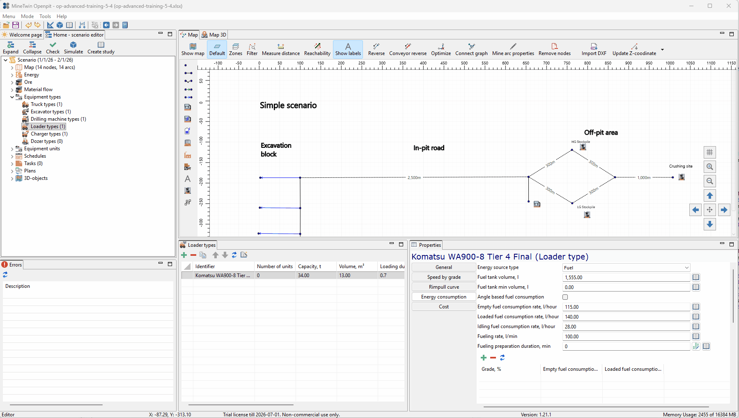Click the Errors panel horizontal scrollbar
Image resolution: width=739 pixels, height=418 pixels.
pos(56,405)
